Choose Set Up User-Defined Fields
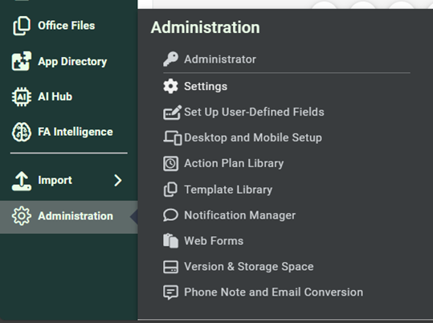This screenshot has height=323, width=433. pyautogui.click(x=254, y=112)
